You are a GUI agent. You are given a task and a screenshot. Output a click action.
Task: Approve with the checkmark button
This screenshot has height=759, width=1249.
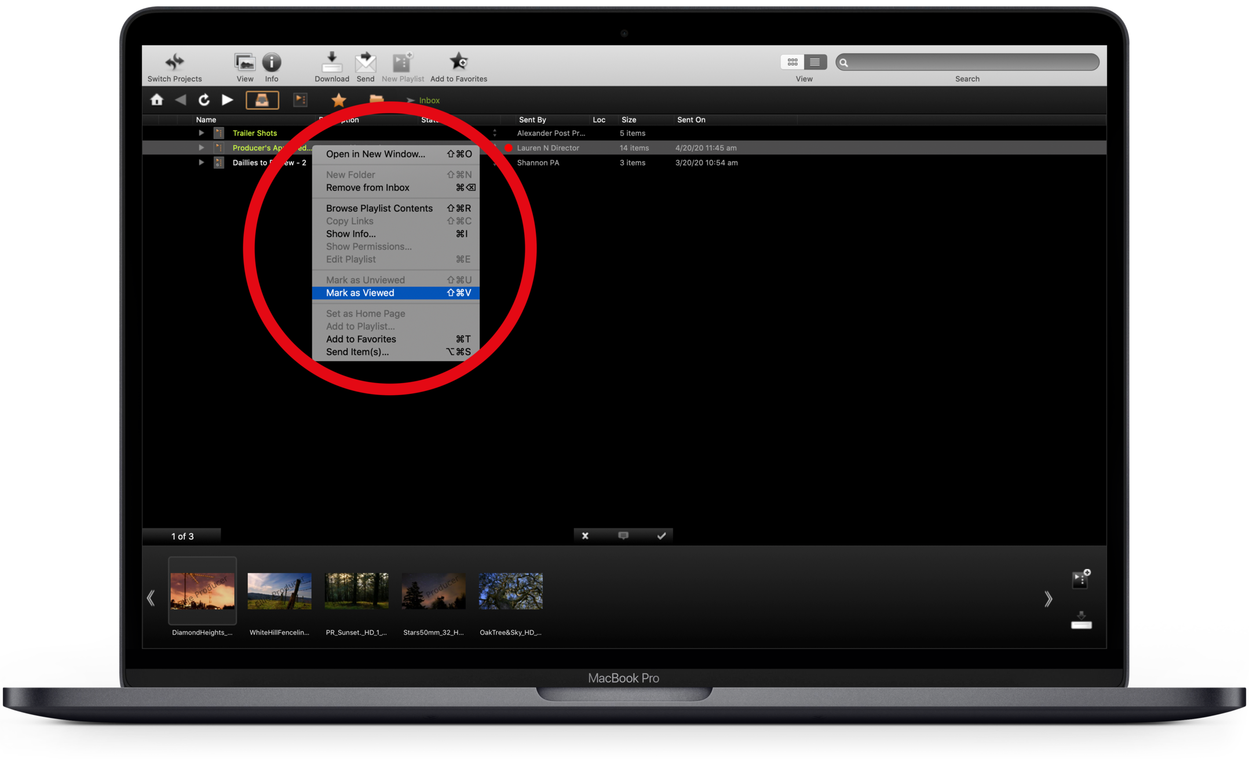[661, 535]
